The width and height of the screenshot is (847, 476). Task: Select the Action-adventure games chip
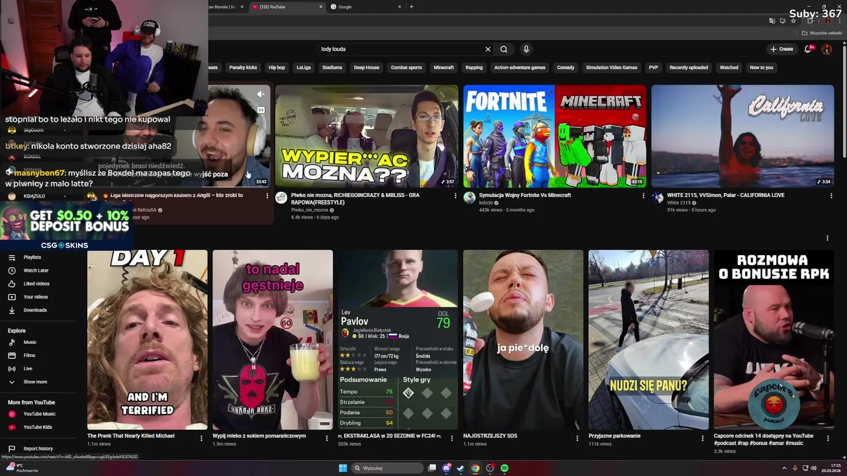pos(520,67)
